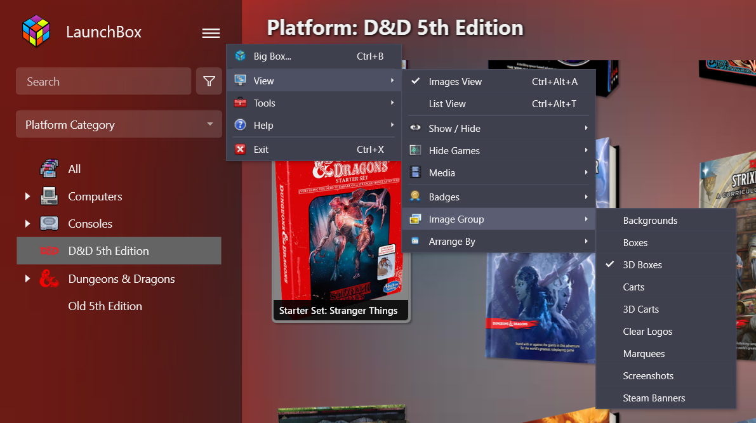The width and height of the screenshot is (756, 423).
Task: Select the D&D 5th Edition tree row
Action: point(119,251)
